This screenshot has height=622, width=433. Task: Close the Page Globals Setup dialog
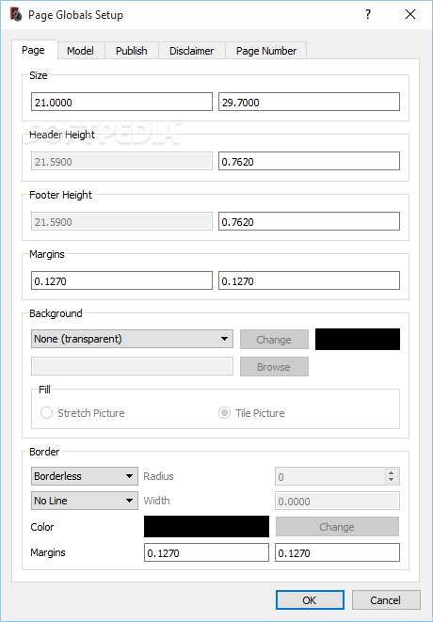pos(410,15)
